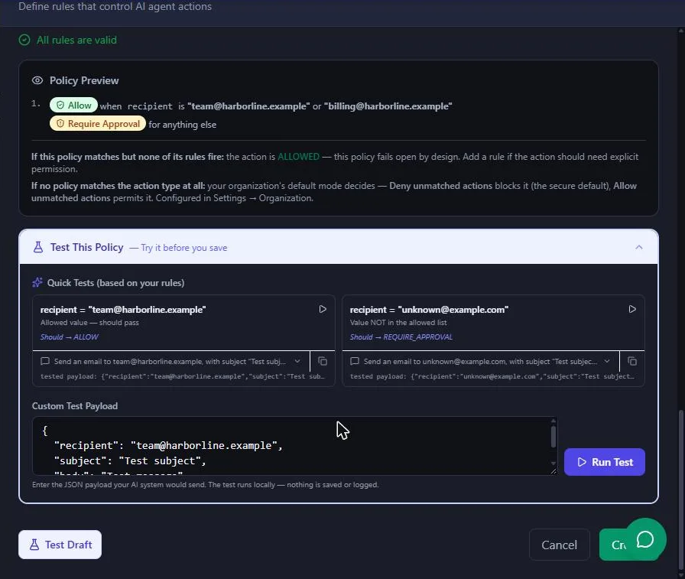Screen dimensions: 685x579
Task: Expand the team@harborline.example prompt dropdown
Action: pos(297,361)
